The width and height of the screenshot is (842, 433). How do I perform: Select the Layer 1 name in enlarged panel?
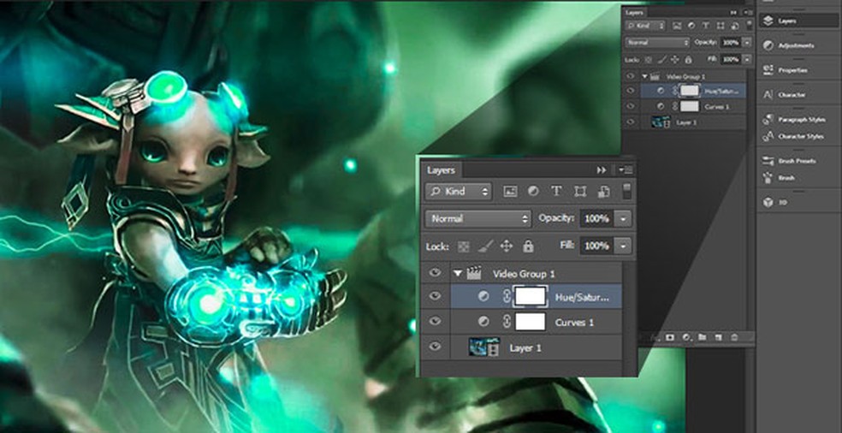tap(525, 348)
